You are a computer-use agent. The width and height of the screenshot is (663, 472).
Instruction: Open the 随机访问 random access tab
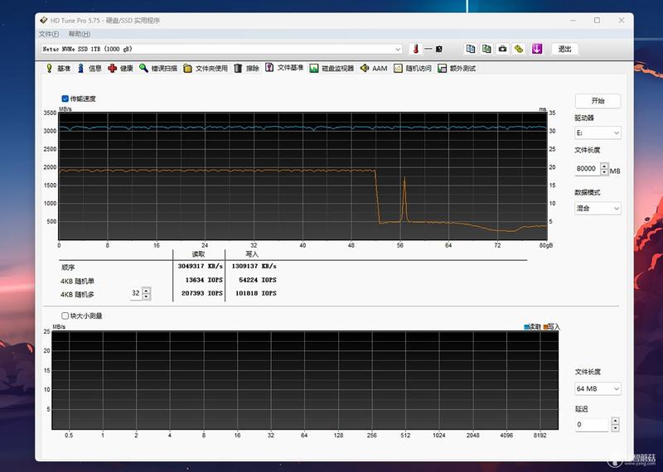point(413,68)
